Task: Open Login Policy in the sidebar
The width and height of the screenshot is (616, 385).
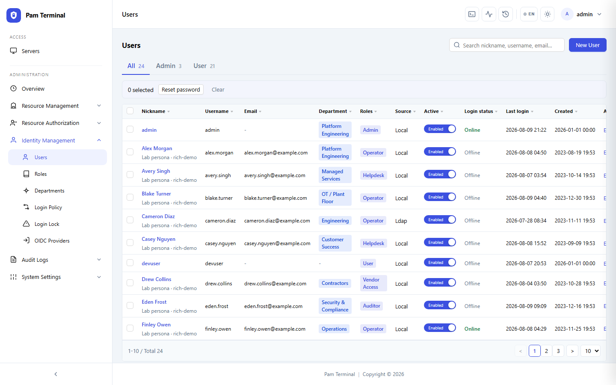Action: click(x=57, y=207)
